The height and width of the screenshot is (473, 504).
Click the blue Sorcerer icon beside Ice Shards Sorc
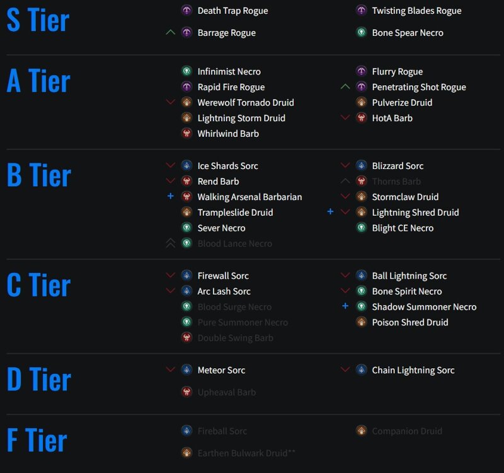coord(186,166)
